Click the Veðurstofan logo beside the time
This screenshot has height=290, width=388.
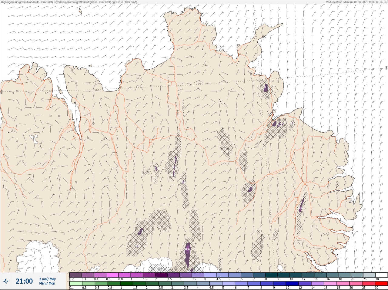6,281
